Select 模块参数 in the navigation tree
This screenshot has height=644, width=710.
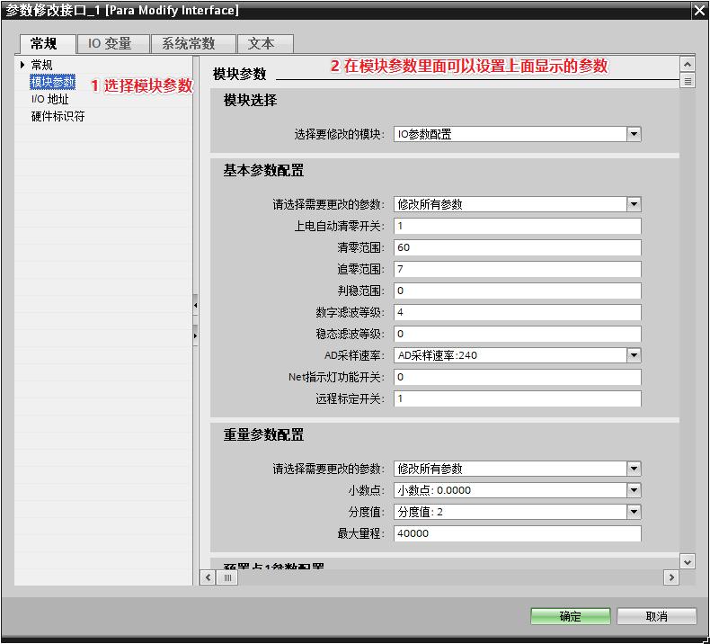click(x=53, y=82)
